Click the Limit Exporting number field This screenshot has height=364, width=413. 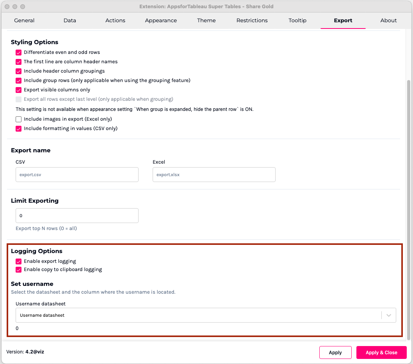coord(77,216)
